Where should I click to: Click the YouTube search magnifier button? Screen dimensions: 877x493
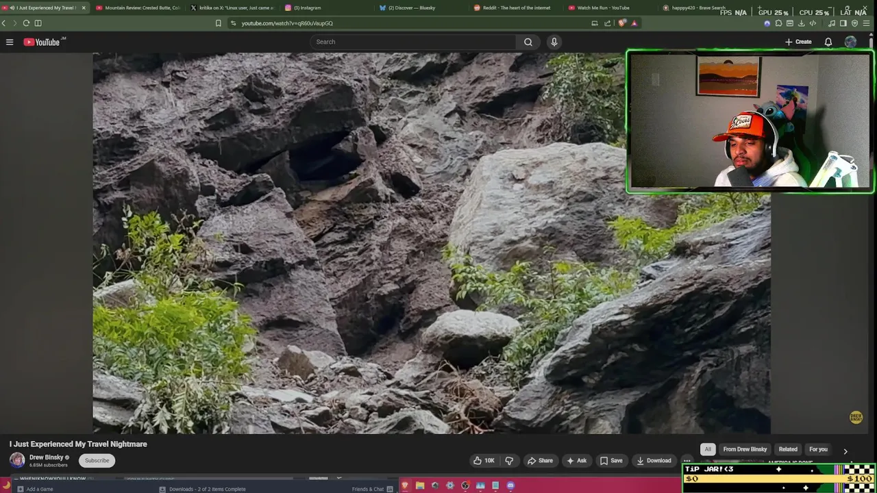coord(528,42)
